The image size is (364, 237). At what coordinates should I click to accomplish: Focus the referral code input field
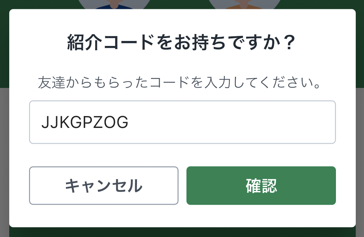point(182,122)
